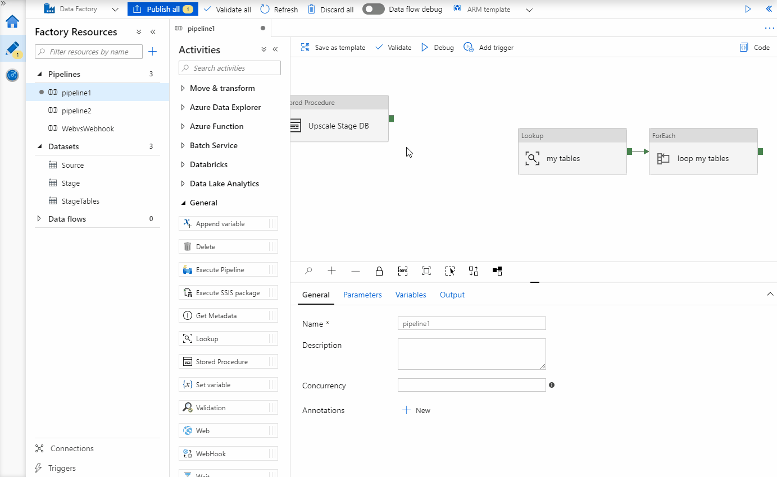The image size is (777, 477).
Task: Click Publish all
Action: click(163, 9)
